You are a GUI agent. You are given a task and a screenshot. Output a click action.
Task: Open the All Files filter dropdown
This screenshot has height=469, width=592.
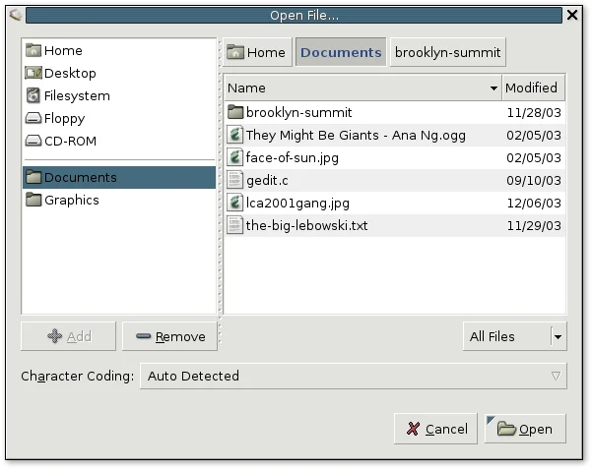pyautogui.click(x=514, y=336)
